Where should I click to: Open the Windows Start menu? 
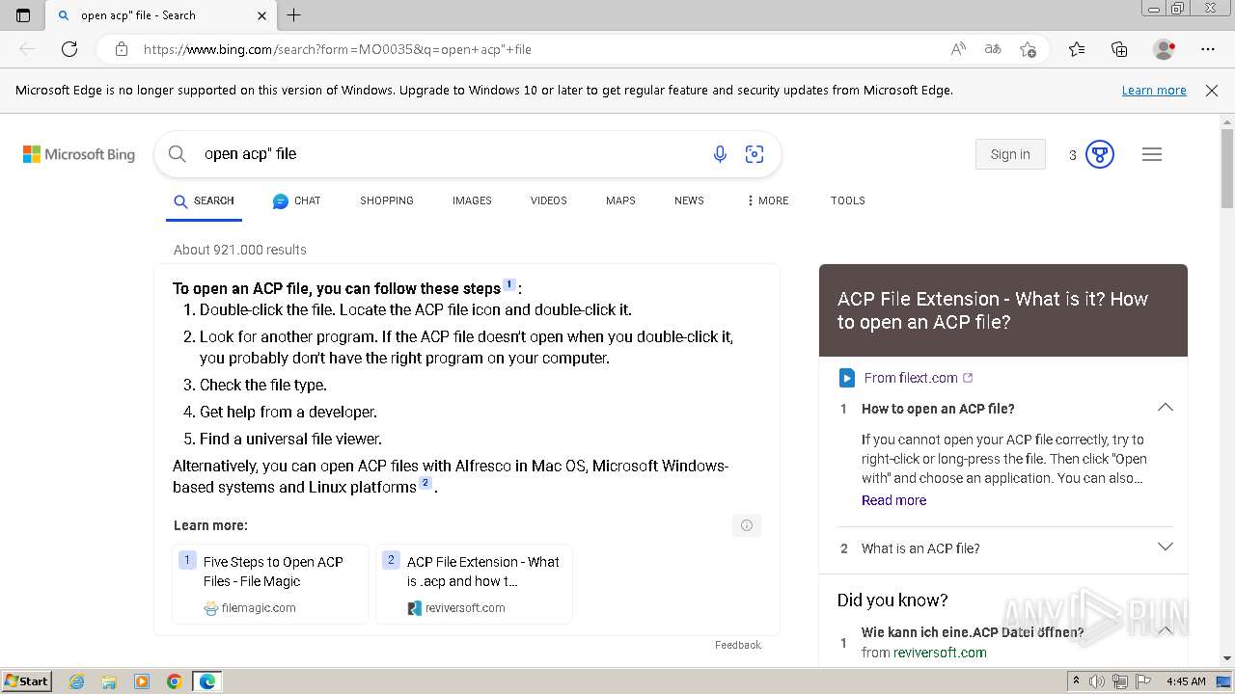click(x=27, y=681)
